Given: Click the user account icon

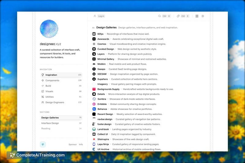Looking at the screenshot, I should point(95,16).
